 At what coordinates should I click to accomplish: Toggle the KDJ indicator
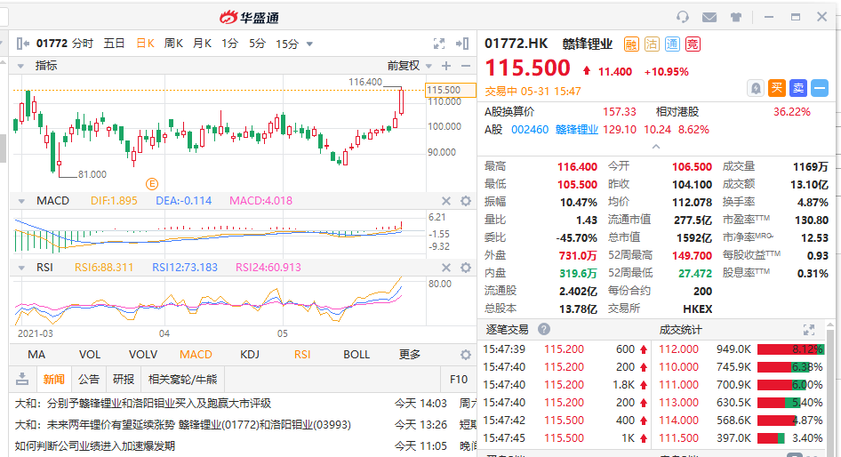(x=250, y=355)
